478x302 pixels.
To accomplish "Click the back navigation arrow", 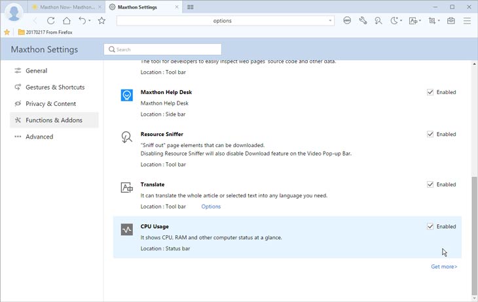I will click(35, 21).
